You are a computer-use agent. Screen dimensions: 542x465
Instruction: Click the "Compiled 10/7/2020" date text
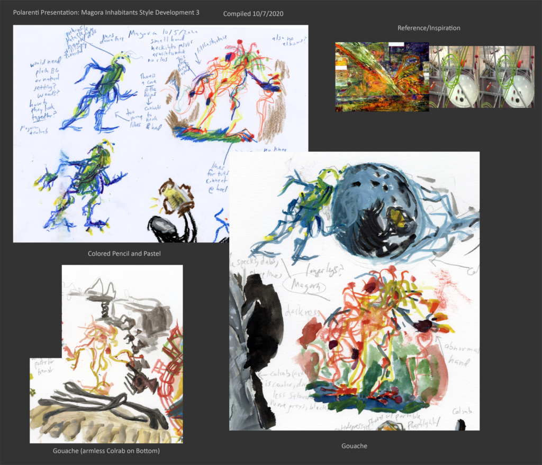pos(253,14)
